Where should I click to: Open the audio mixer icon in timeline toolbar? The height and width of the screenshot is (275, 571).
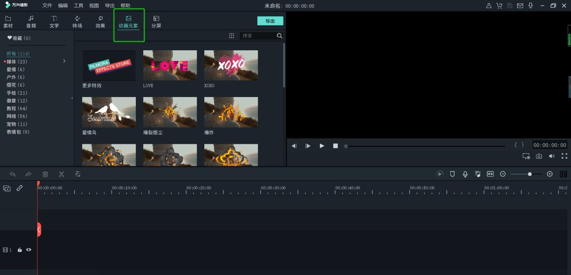point(477,174)
